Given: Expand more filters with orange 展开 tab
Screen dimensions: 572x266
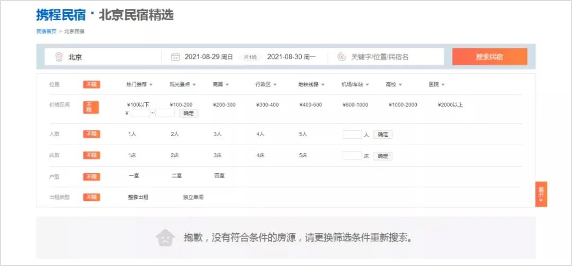Looking at the screenshot, I should click(x=541, y=194).
